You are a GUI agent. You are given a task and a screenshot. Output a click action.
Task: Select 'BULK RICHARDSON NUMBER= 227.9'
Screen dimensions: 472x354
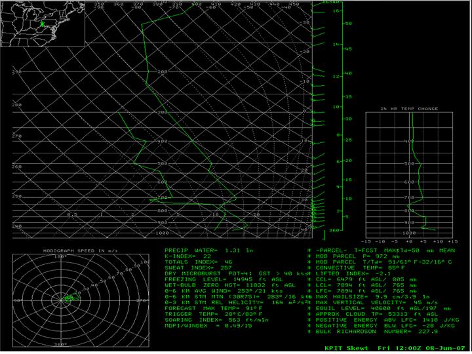377,332
